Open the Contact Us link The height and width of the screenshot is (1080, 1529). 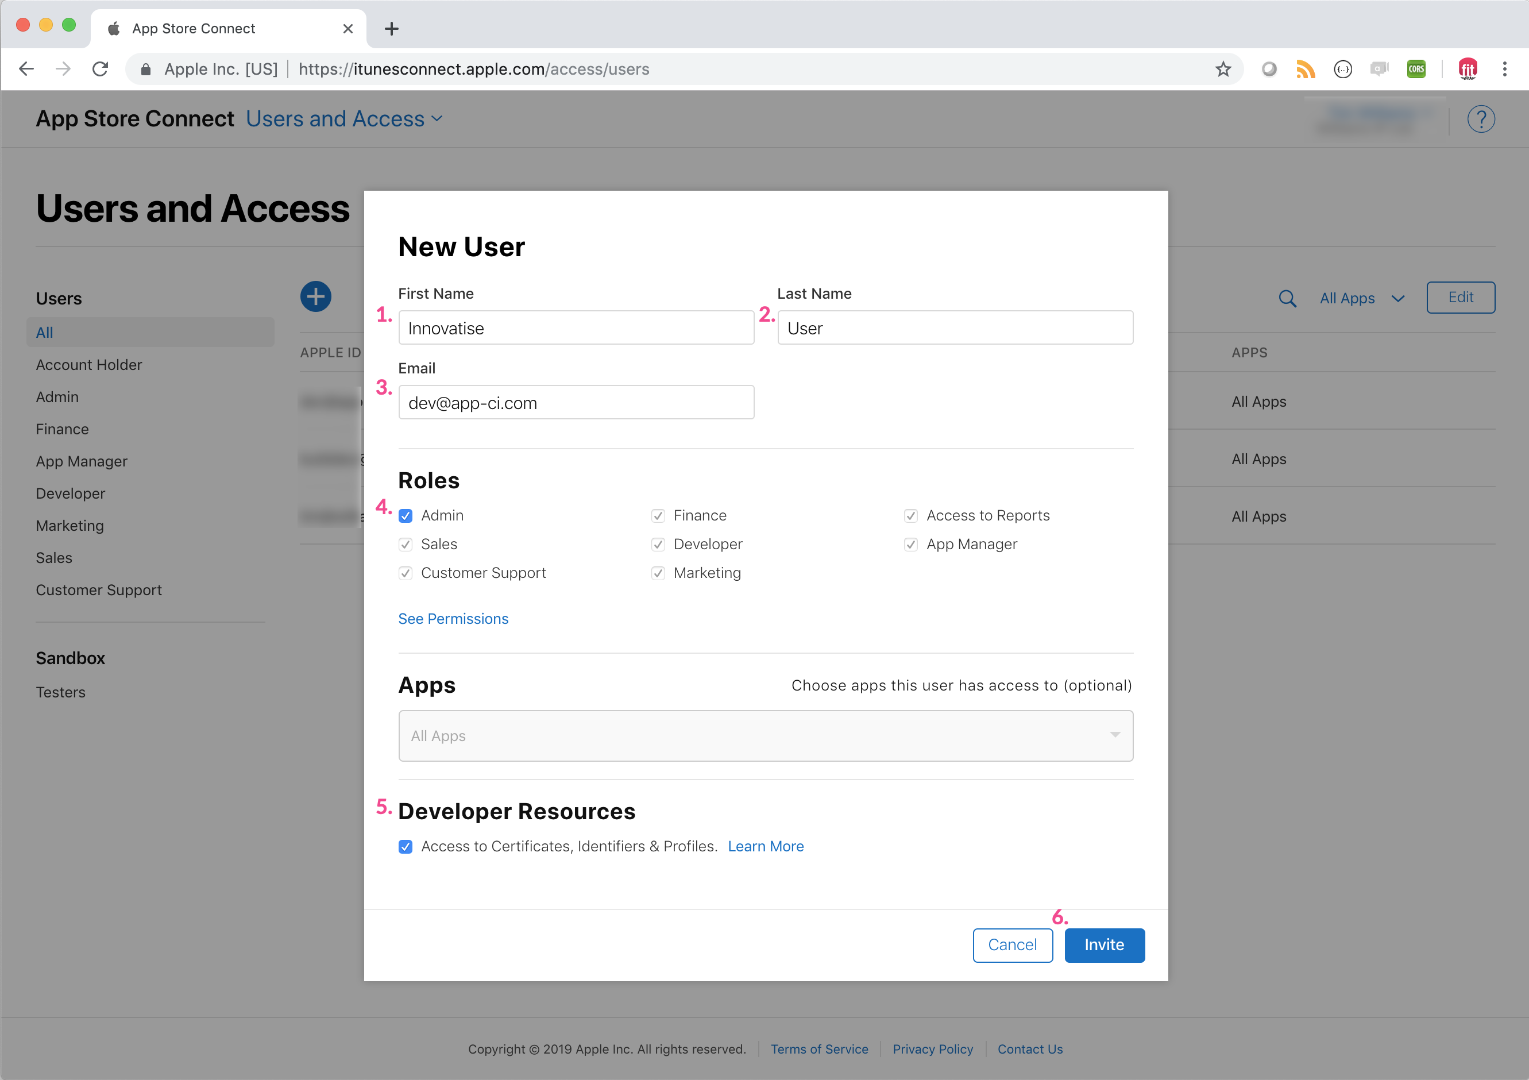pos(1029,1050)
